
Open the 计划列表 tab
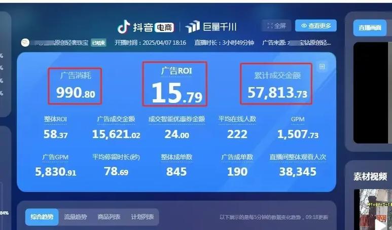tap(141, 217)
